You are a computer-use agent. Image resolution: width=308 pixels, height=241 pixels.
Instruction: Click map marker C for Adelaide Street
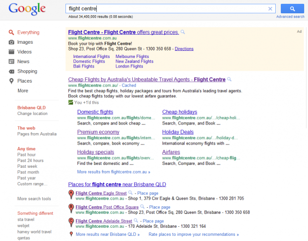(71, 222)
